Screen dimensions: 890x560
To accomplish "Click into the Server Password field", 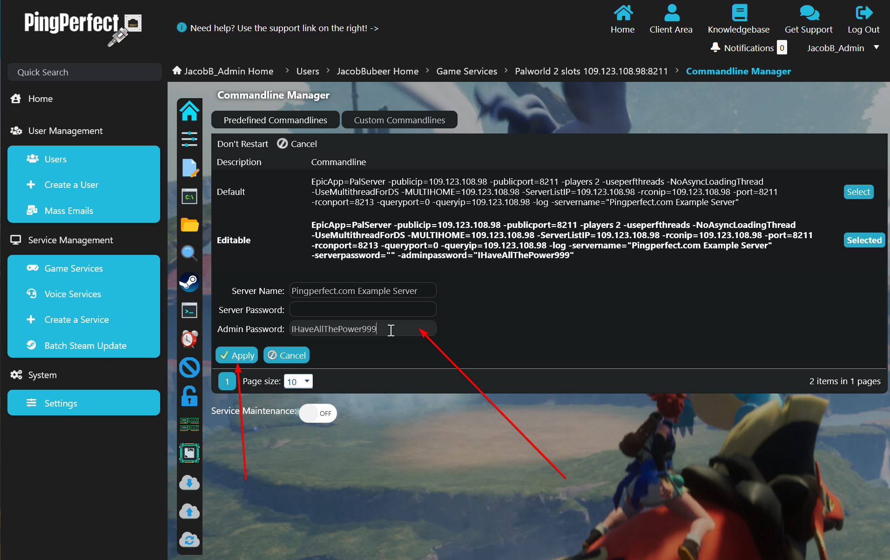I will (363, 309).
